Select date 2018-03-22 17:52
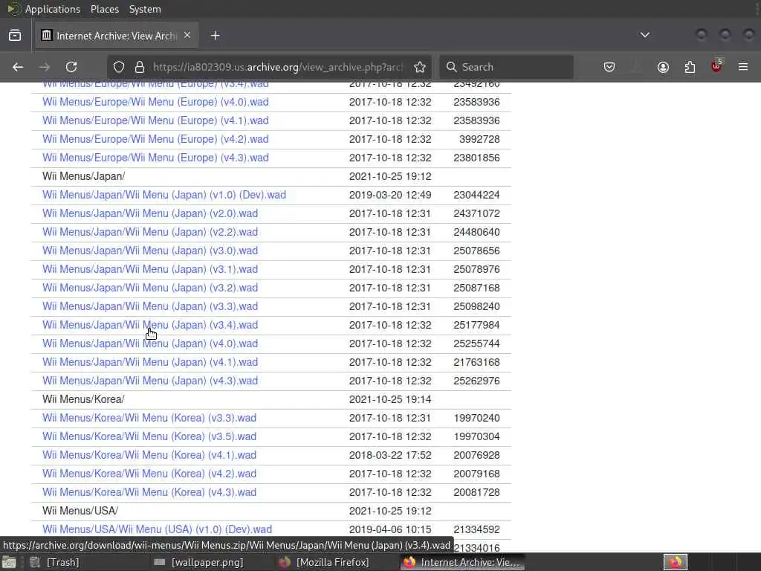The width and height of the screenshot is (761, 571). [x=390, y=455]
